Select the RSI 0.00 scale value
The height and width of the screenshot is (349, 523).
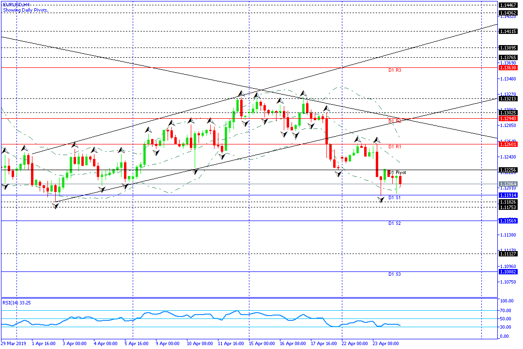pos(505,336)
